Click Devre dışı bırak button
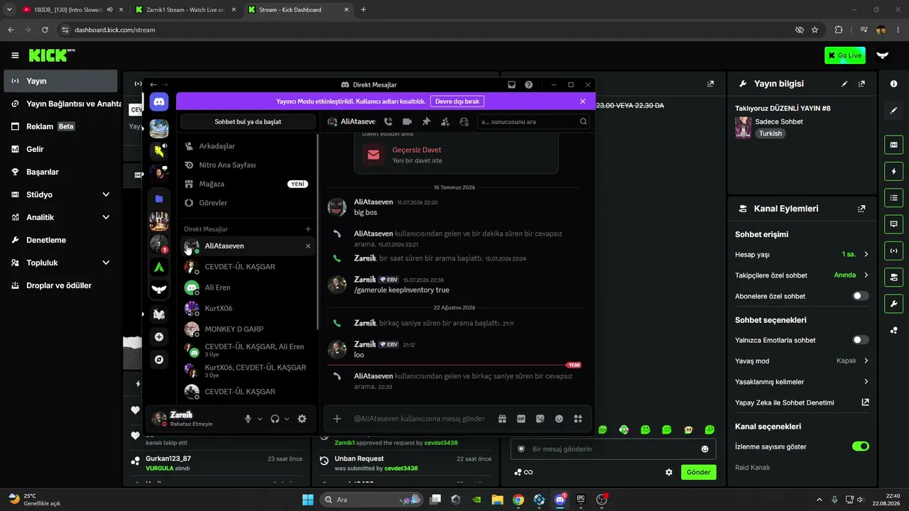Screen dimensions: 909x511 (458, 101)
